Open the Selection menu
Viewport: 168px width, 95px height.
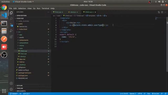(22, 8)
